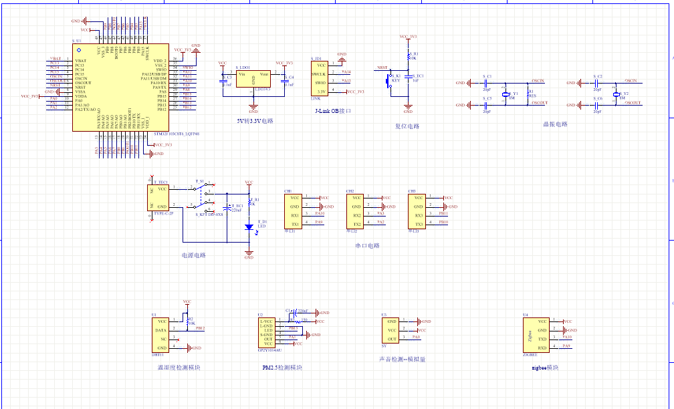Click the 'J-Link OB接口' text label
Viewport: 674px width, 409px height.
pos(332,111)
